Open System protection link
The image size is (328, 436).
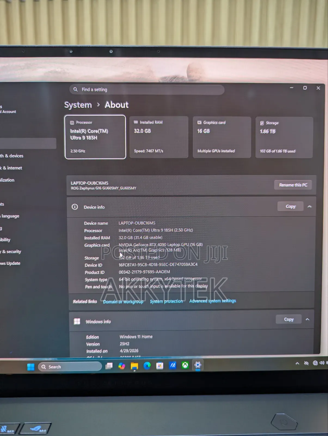[166, 301]
